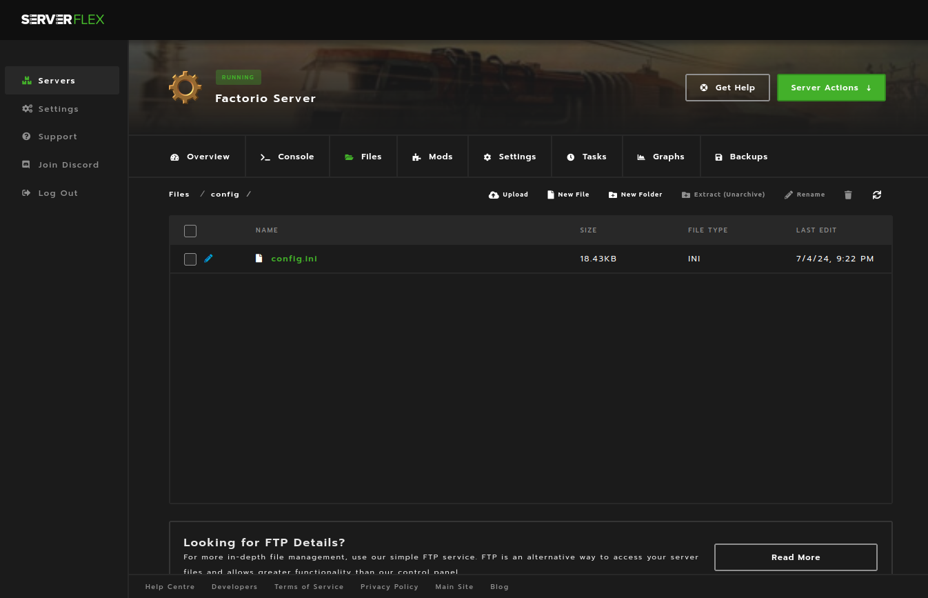Click the 'Looking for FTP Details?' heading
The height and width of the screenshot is (598, 928).
tap(264, 542)
